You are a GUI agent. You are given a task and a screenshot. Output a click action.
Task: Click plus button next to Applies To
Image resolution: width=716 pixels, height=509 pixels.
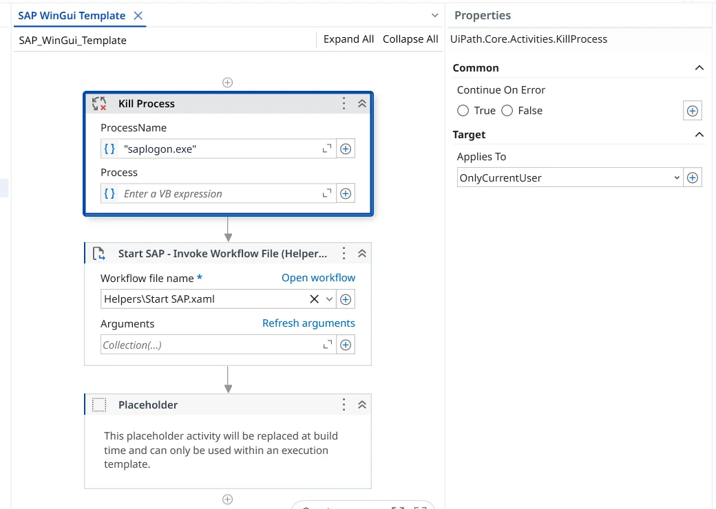click(693, 178)
